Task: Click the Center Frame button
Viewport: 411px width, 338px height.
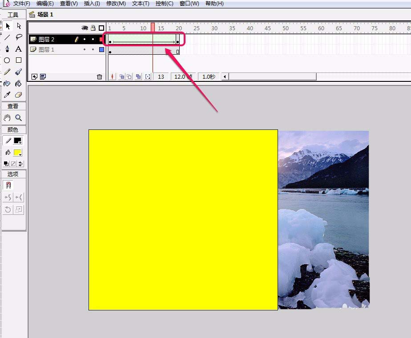Action: point(112,76)
